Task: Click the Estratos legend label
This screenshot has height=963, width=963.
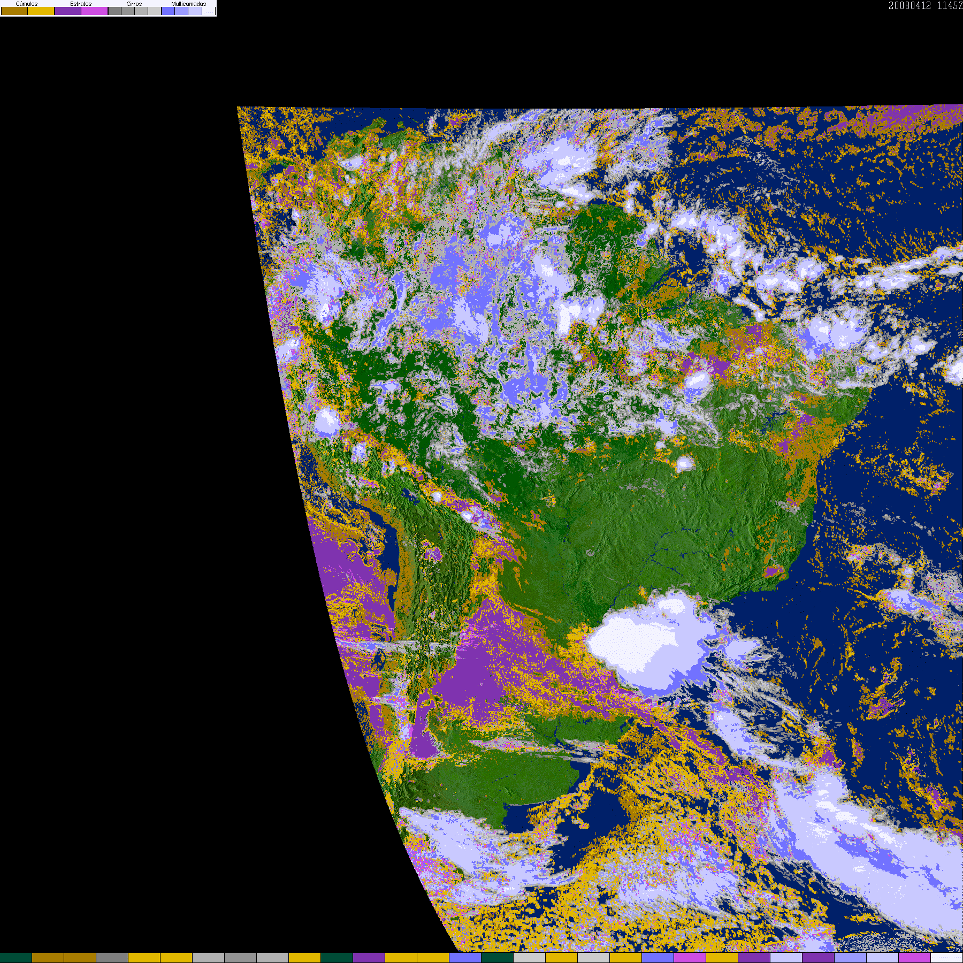Action: coord(81,4)
